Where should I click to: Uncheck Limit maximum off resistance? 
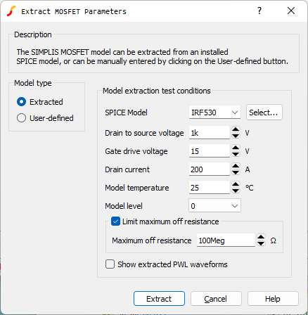pyautogui.click(x=115, y=221)
